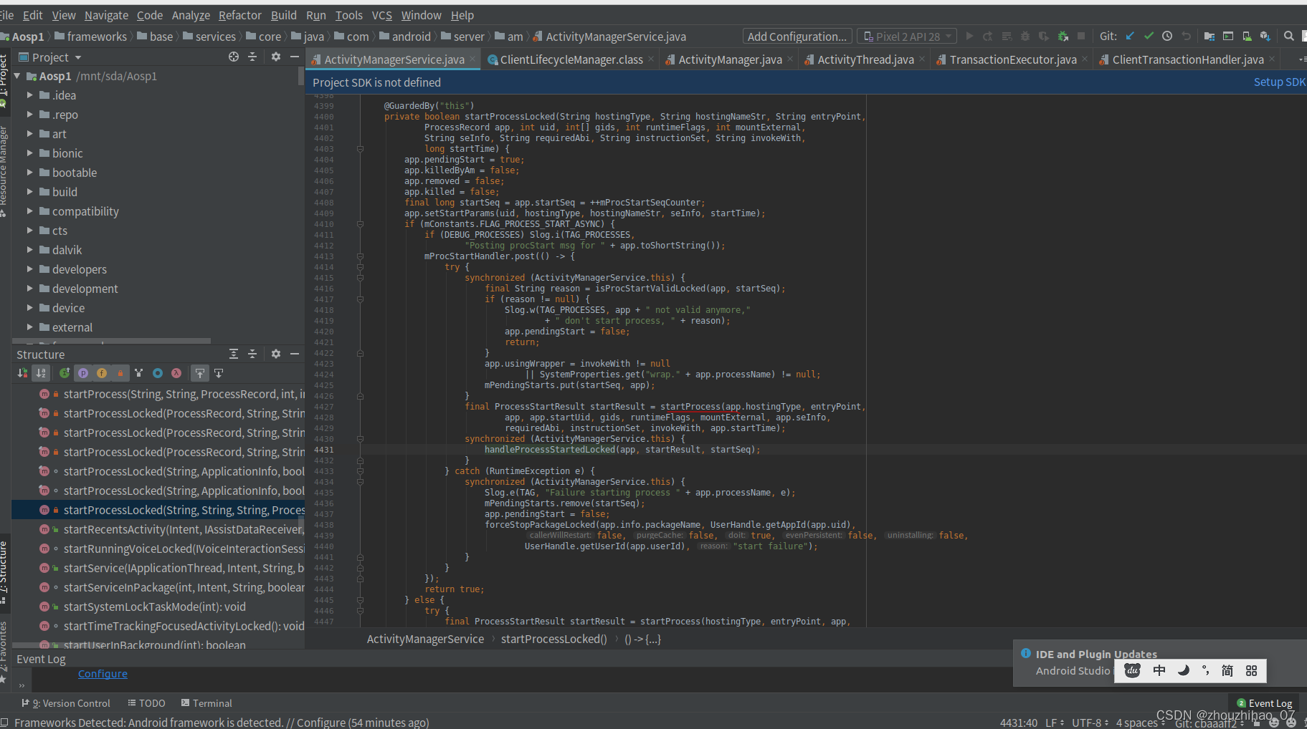Open the VCS menu

(x=382, y=15)
